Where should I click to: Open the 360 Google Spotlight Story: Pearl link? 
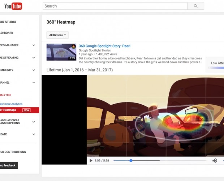[104, 46]
